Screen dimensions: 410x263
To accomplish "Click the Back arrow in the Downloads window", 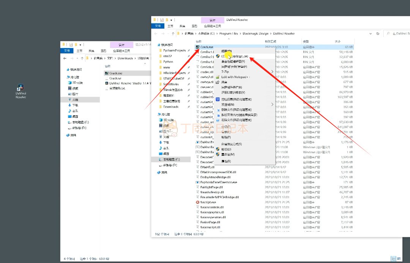I will (65, 58).
